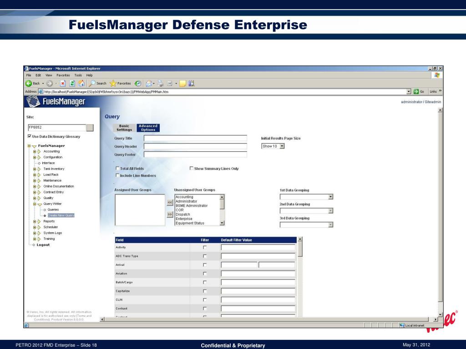
Task: Click the IE Back button
Action: tap(33, 84)
